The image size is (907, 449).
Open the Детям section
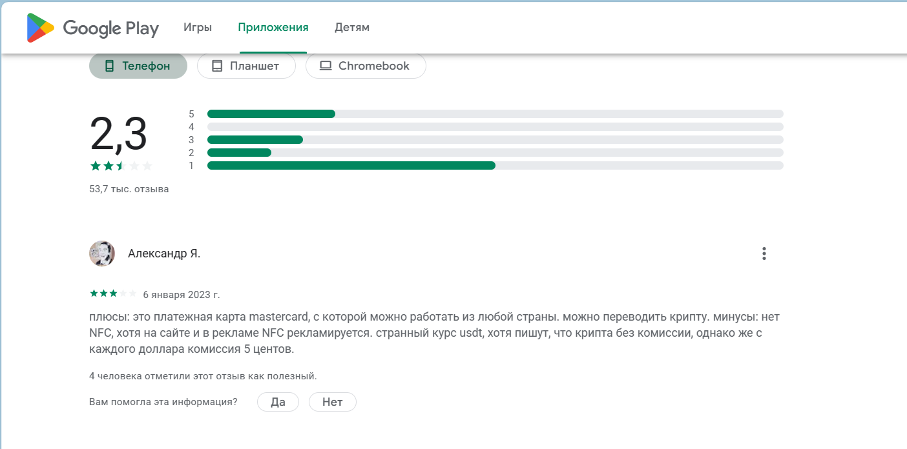coord(352,27)
